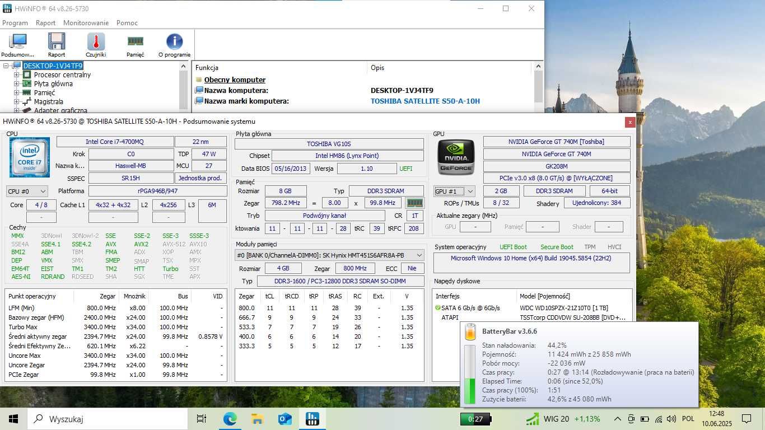Open the Raport menu
765x430 pixels.
point(46,23)
